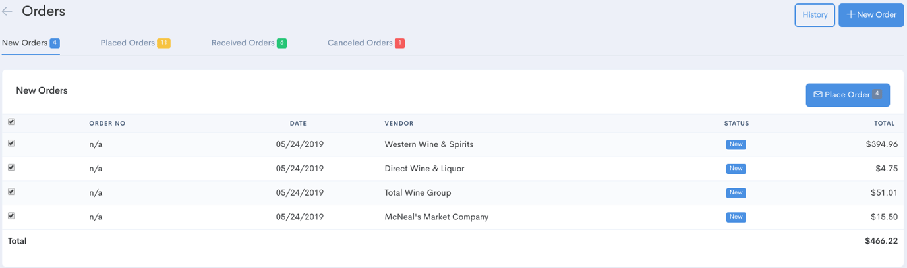Deselect the McNeal's Market Company order checkbox
Viewport: 907px width, 268px height.
[11, 216]
